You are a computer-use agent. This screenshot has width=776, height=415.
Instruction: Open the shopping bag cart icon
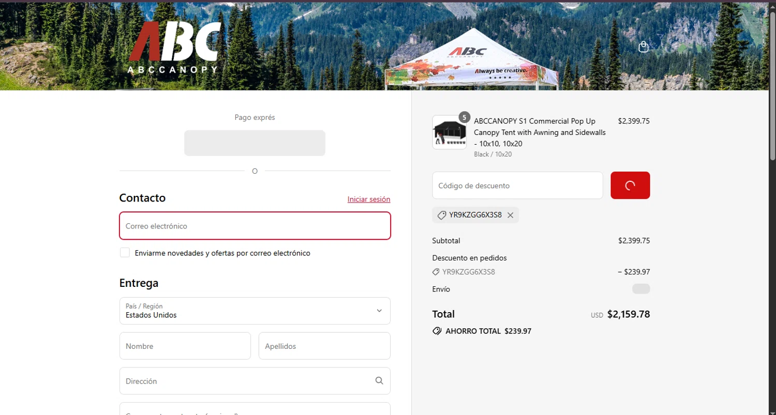click(644, 47)
